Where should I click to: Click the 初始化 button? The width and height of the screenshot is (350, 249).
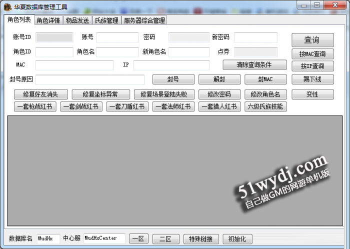[237, 239]
